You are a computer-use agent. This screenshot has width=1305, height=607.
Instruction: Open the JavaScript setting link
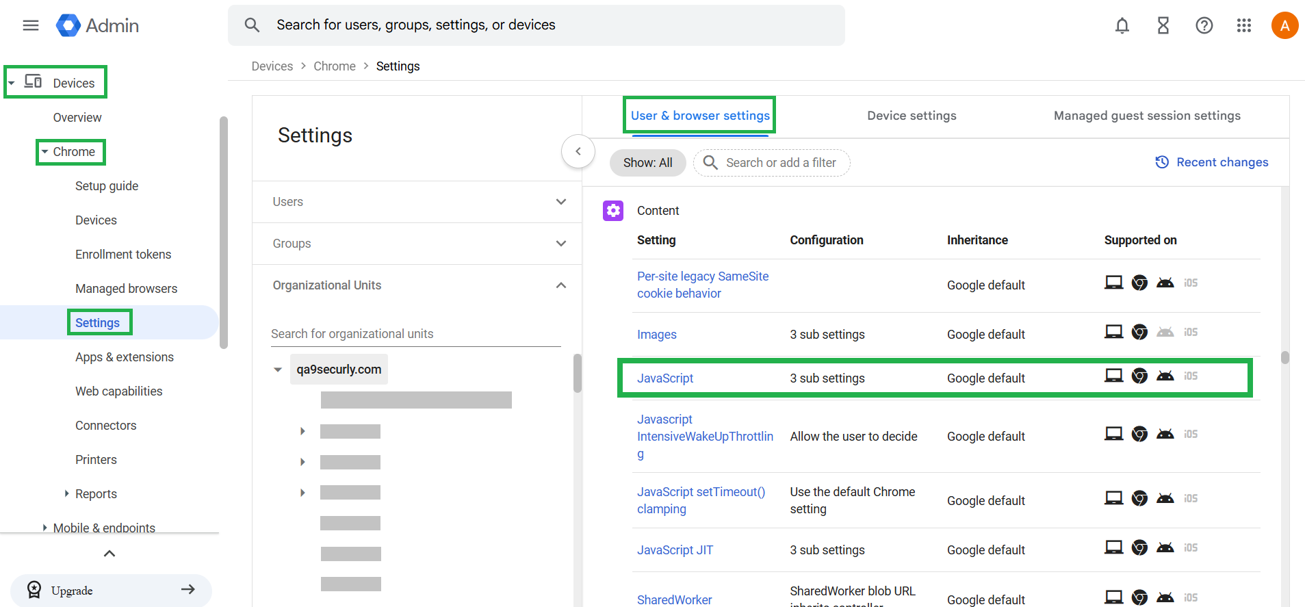(x=664, y=378)
